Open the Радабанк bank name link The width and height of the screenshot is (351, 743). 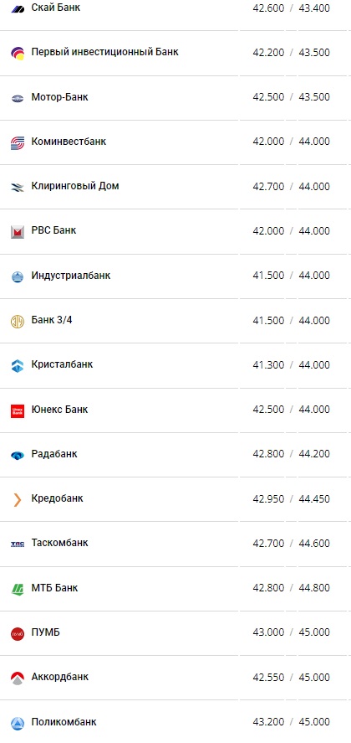tap(54, 454)
